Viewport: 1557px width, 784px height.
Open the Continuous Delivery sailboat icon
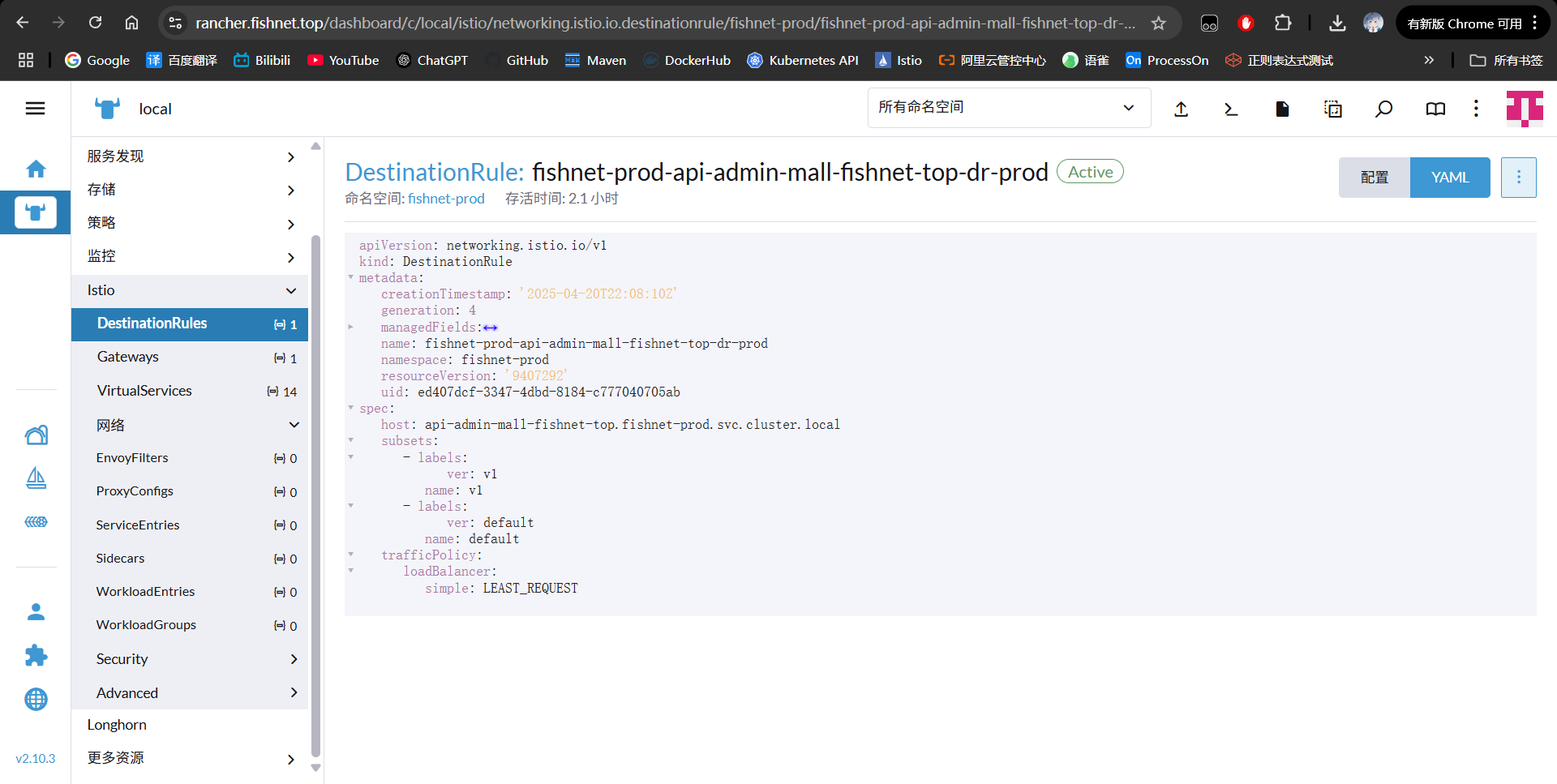pos(36,478)
